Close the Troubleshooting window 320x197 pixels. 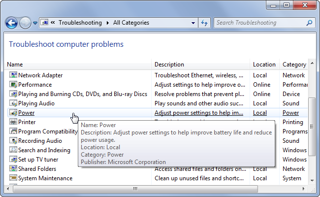pyautogui.click(x=305, y=5)
